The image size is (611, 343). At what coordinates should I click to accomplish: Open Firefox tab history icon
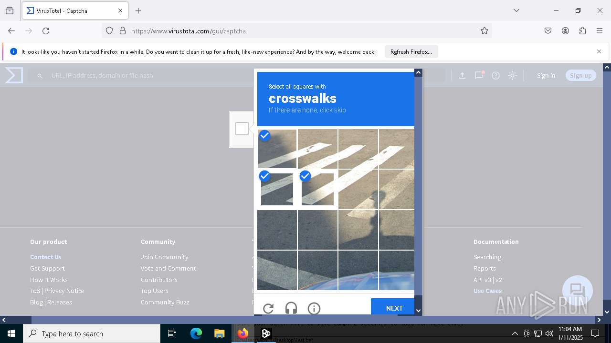[x=10, y=10]
